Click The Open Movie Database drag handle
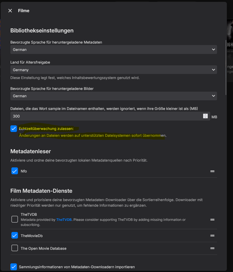 click(213, 248)
